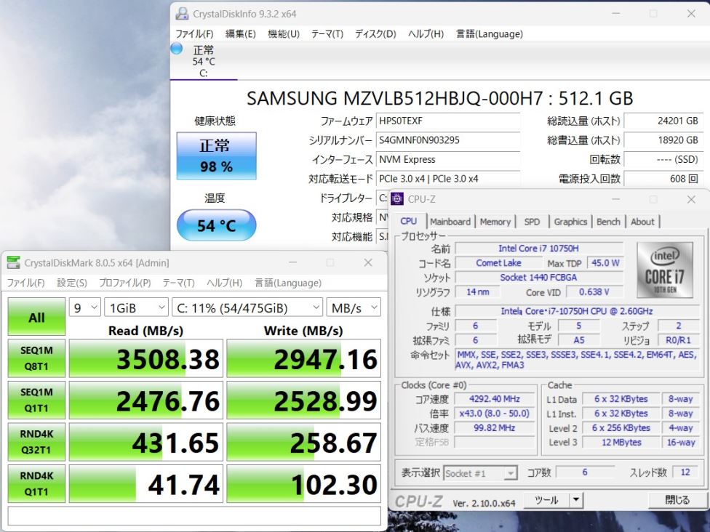Screen dimensions: 710x532
Task: Click the rotation rate value ---- (SSD)
Action: [663, 159]
